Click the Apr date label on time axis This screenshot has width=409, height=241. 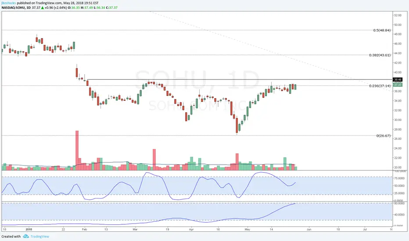click(191, 229)
